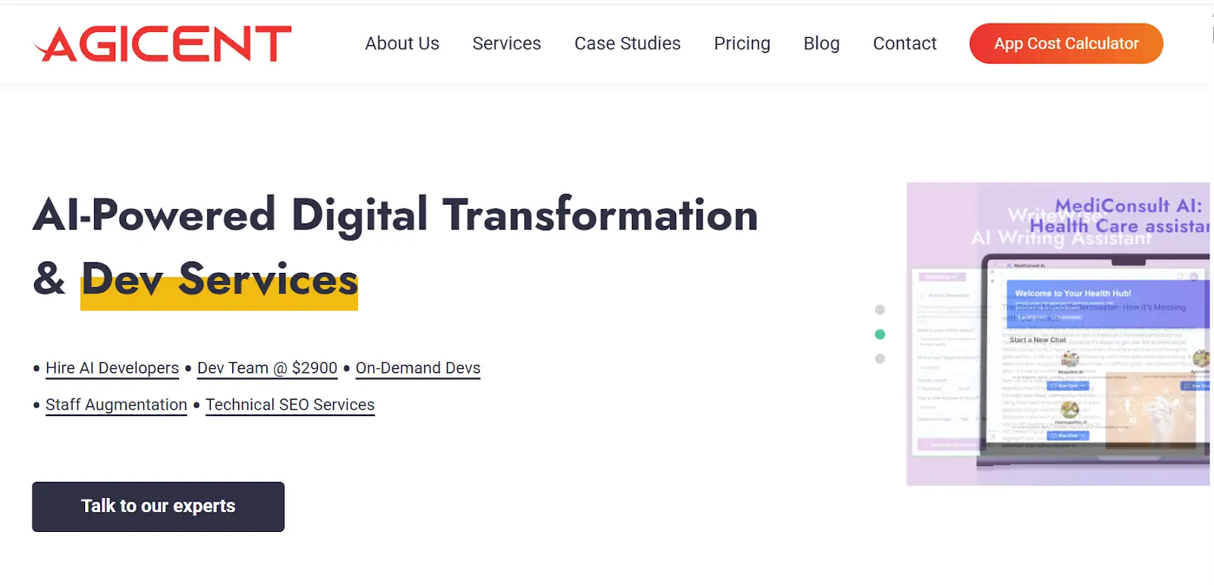Click the highlighted Dev Services text
The image size is (1214, 585).
(219, 281)
